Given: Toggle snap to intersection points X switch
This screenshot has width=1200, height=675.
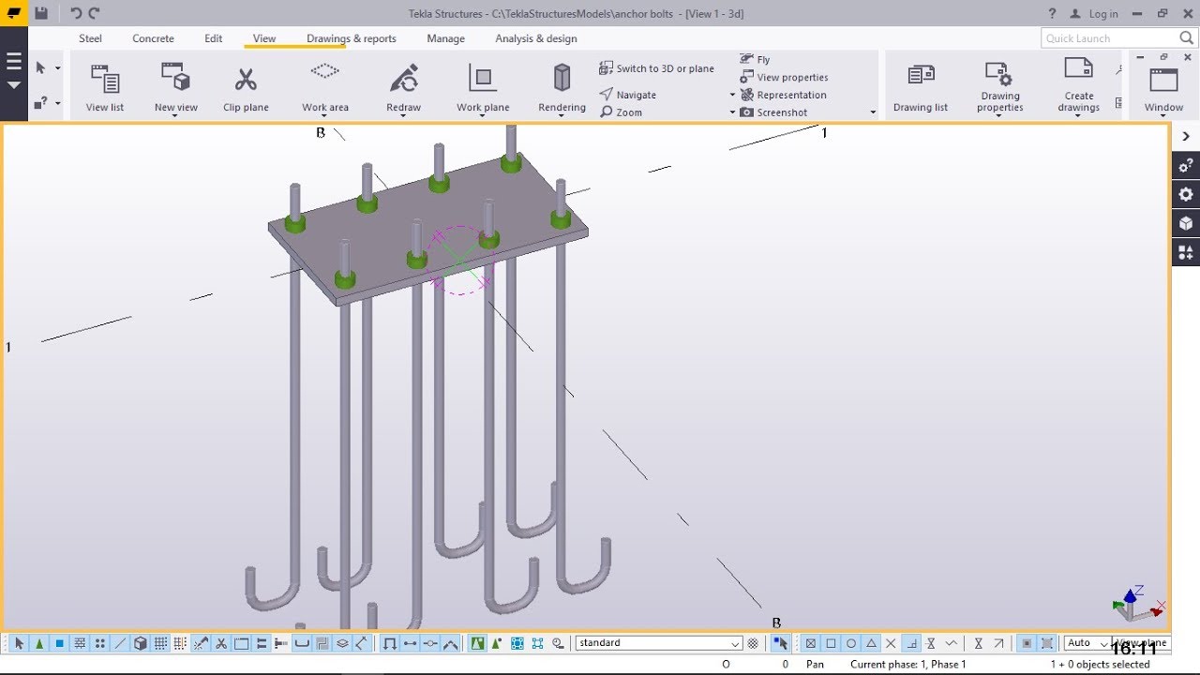Looking at the screenshot, I should click(x=891, y=643).
